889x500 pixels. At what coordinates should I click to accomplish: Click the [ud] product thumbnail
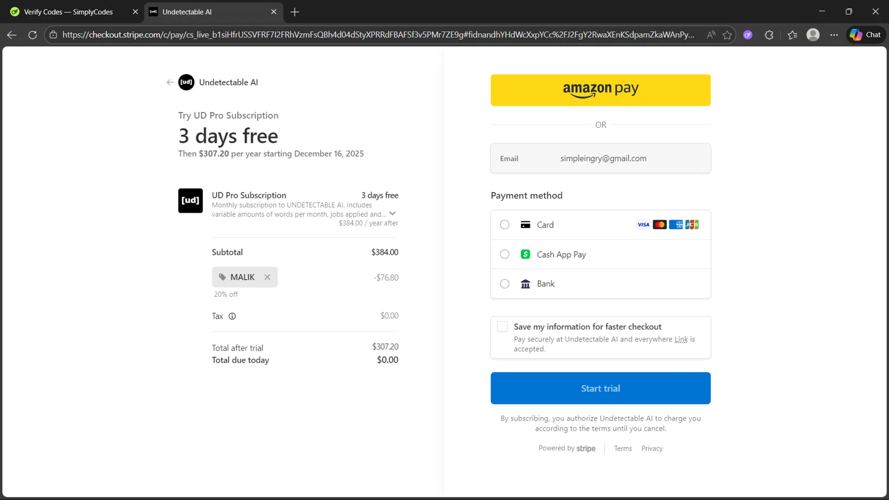190,200
